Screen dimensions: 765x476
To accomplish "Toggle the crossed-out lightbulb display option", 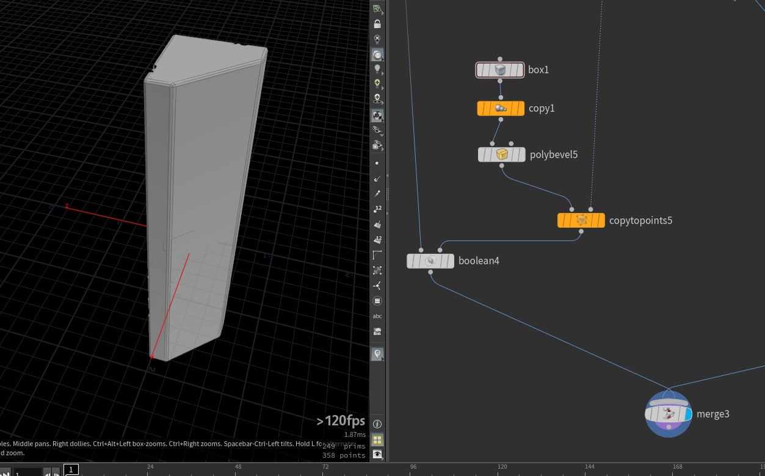I will [x=377, y=39].
